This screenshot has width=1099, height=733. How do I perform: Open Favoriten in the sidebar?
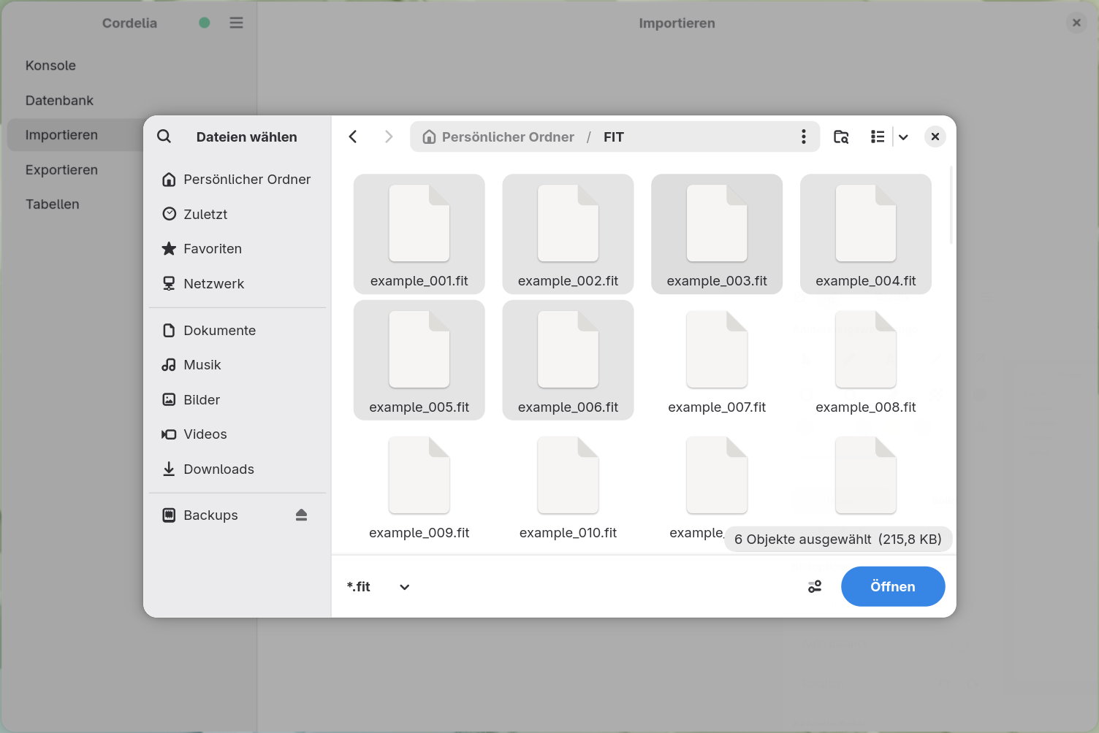(237, 249)
